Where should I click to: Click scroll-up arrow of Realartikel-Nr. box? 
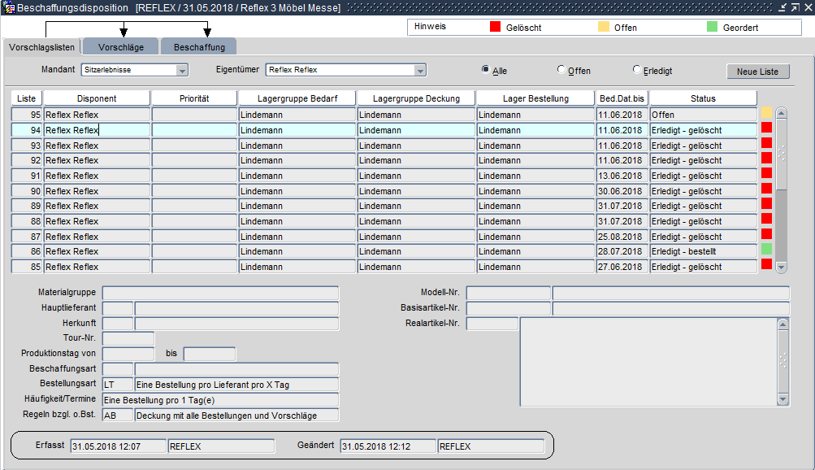pos(783,324)
